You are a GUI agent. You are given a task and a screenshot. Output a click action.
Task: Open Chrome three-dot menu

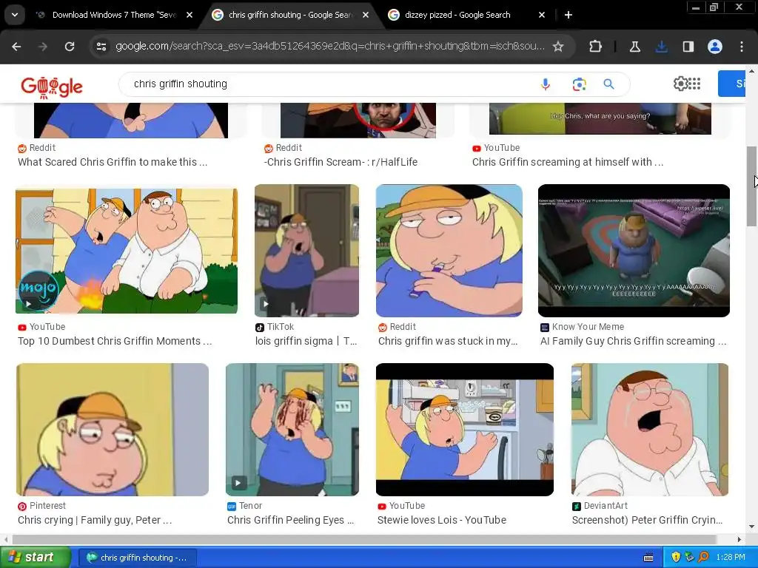tap(742, 47)
